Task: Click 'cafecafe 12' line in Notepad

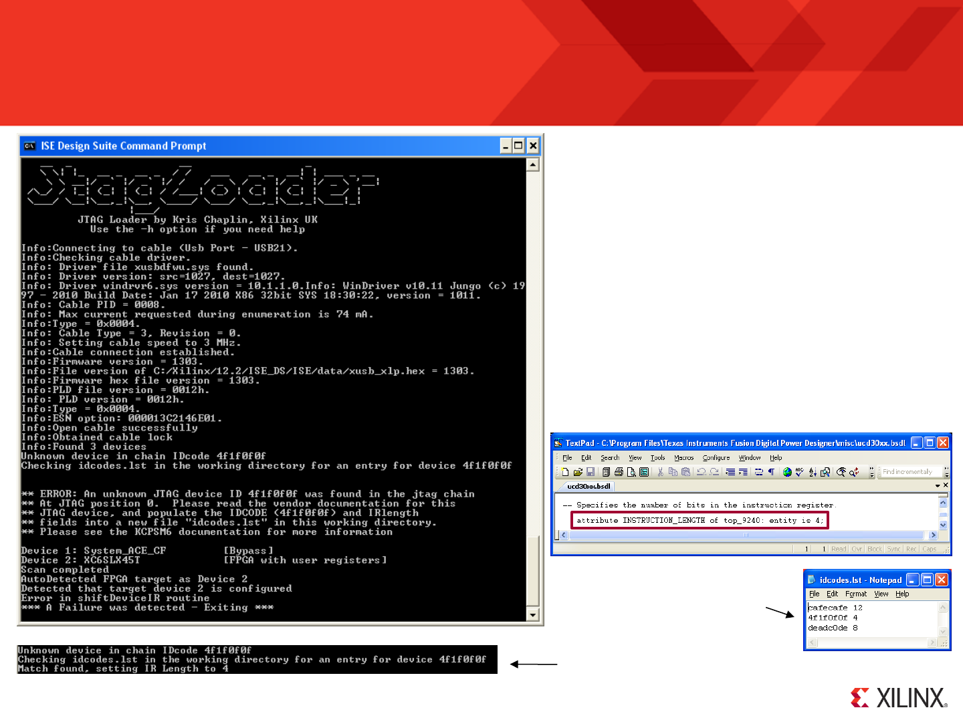Action: tap(835, 608)
